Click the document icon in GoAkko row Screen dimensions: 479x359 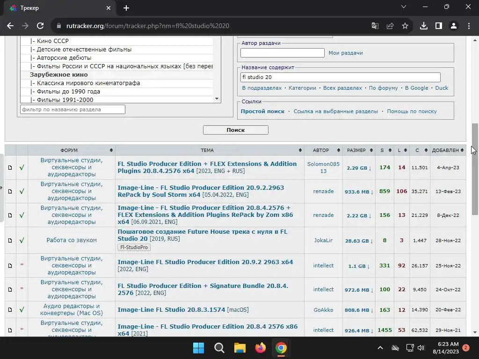[x=10, y=310]
